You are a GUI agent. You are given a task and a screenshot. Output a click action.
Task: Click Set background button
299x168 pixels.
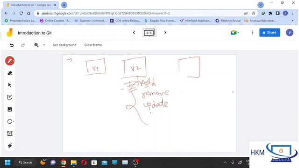(64, 45)
